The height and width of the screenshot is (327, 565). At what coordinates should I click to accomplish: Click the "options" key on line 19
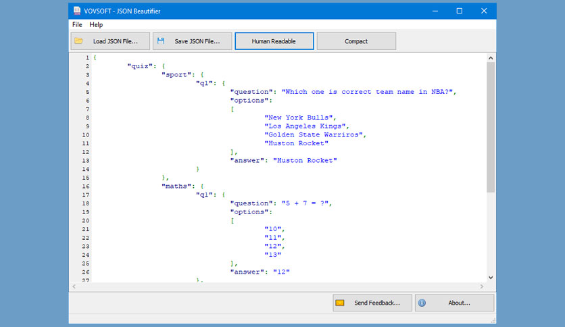pos(249,211)
